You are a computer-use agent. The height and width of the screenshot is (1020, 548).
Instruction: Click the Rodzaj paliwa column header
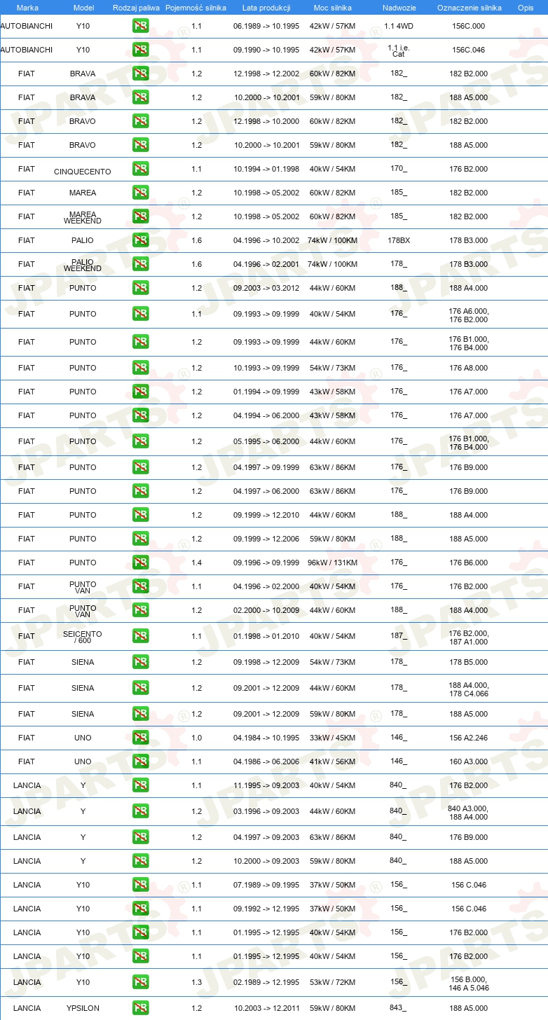137,8
